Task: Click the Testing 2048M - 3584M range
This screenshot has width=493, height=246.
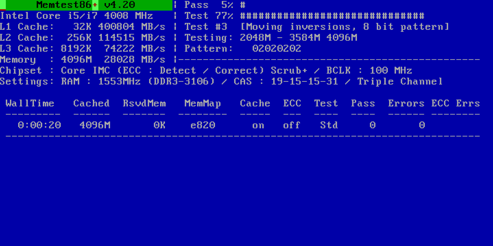Action: (x=271, y=38)
